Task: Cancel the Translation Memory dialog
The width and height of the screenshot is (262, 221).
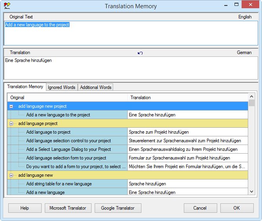Action: pos(200,208)
